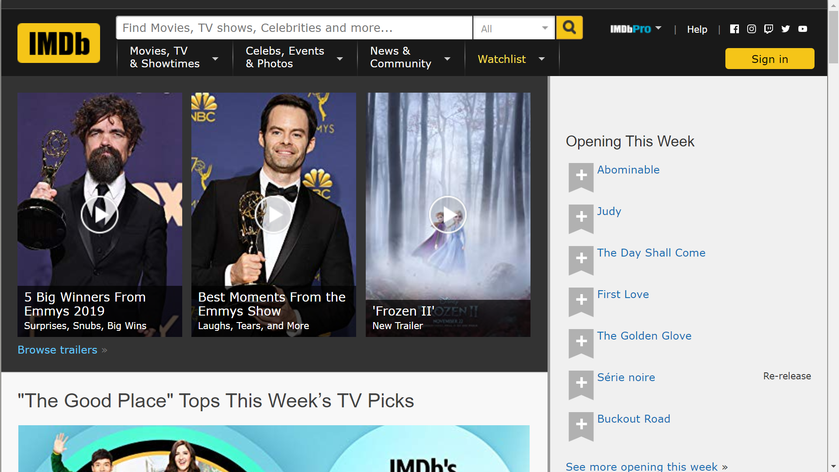This screenshot has height=472, width=839.
Task: Open News & Community menu
Action: (x=409, y=57)
